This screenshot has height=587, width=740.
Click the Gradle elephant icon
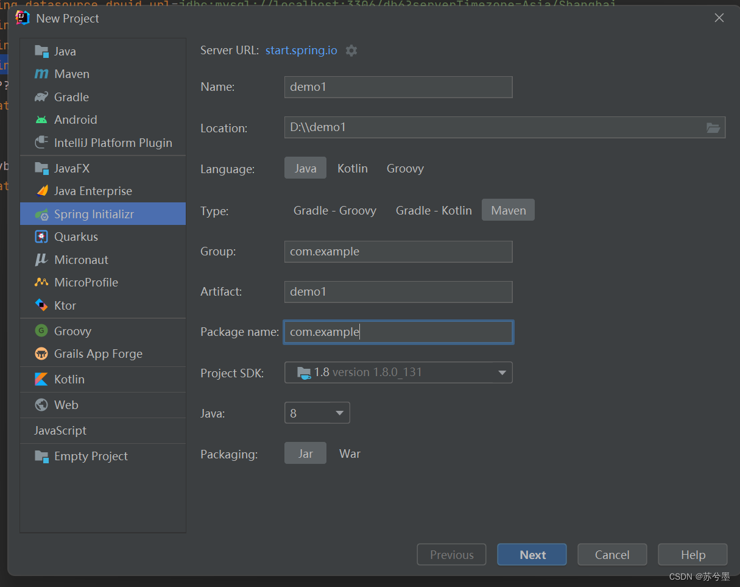click(41, 97)
